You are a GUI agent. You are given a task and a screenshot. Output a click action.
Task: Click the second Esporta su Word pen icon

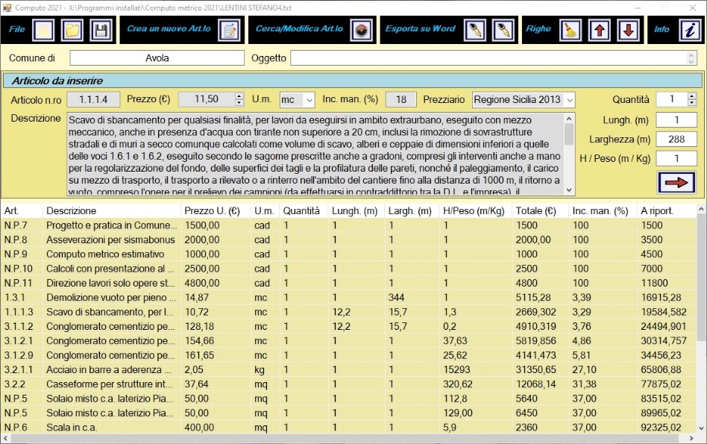(503, 31)
